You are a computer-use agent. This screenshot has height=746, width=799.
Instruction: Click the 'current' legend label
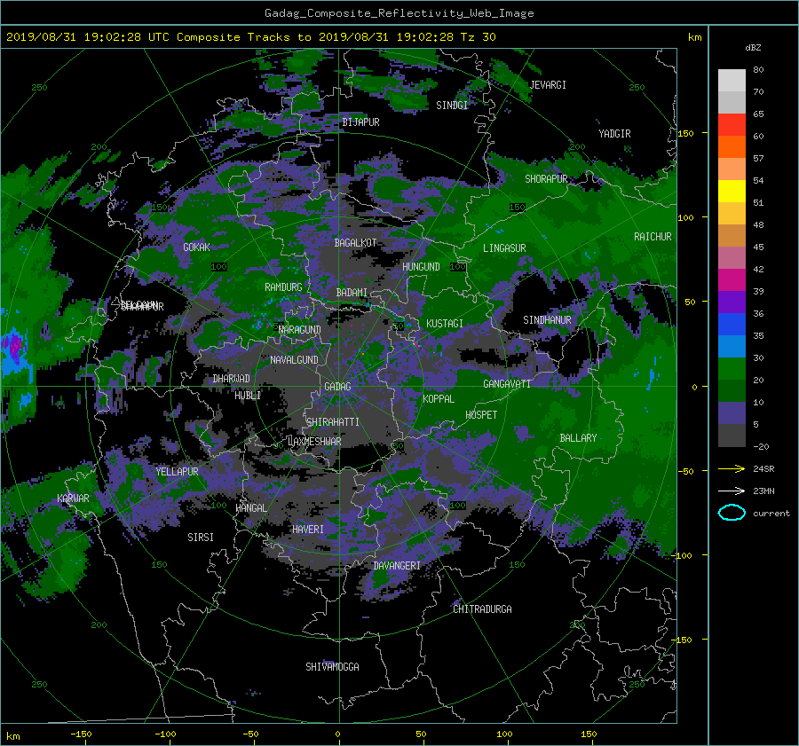771,514
